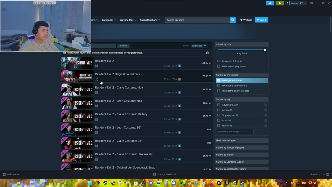Open the Special Sections menu
This screenshot has height=187, width=332.
150,20
